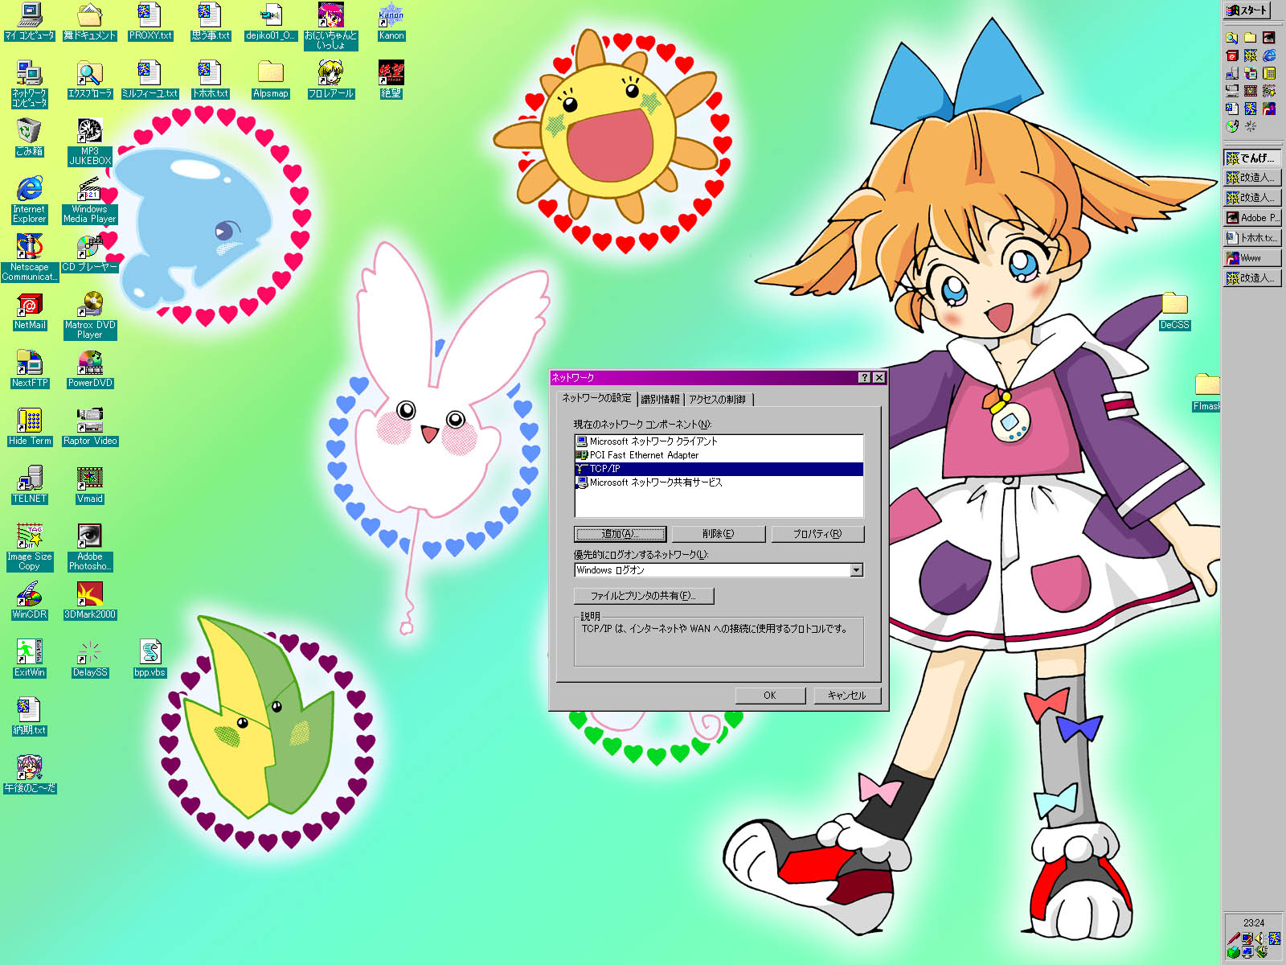Open Netscape Communicator desktop icon
The height and width of the screenshot is (965, 1286).
tap(29, 248)
